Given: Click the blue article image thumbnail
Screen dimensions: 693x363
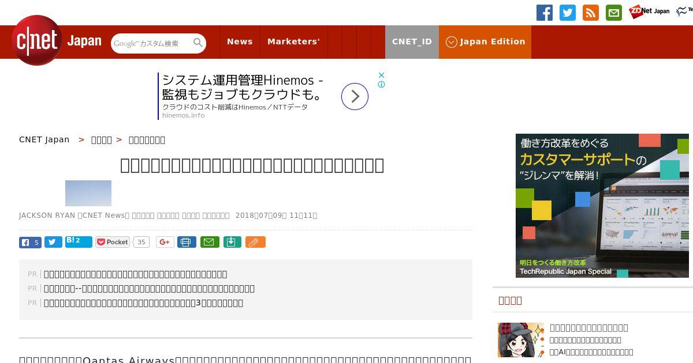Looking at the screenshot, I should pos(88,193).
